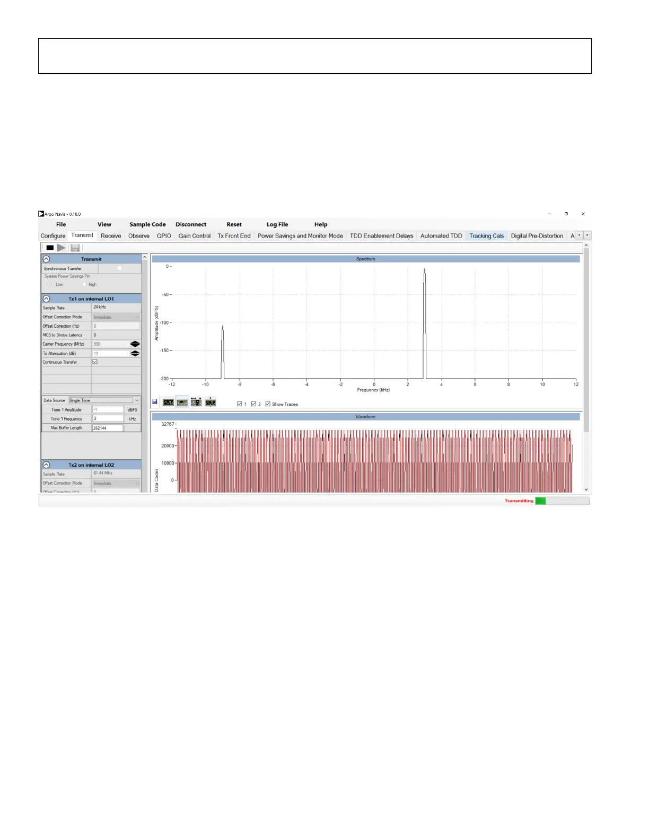Collapse the Transmit section

click(46, 259)
